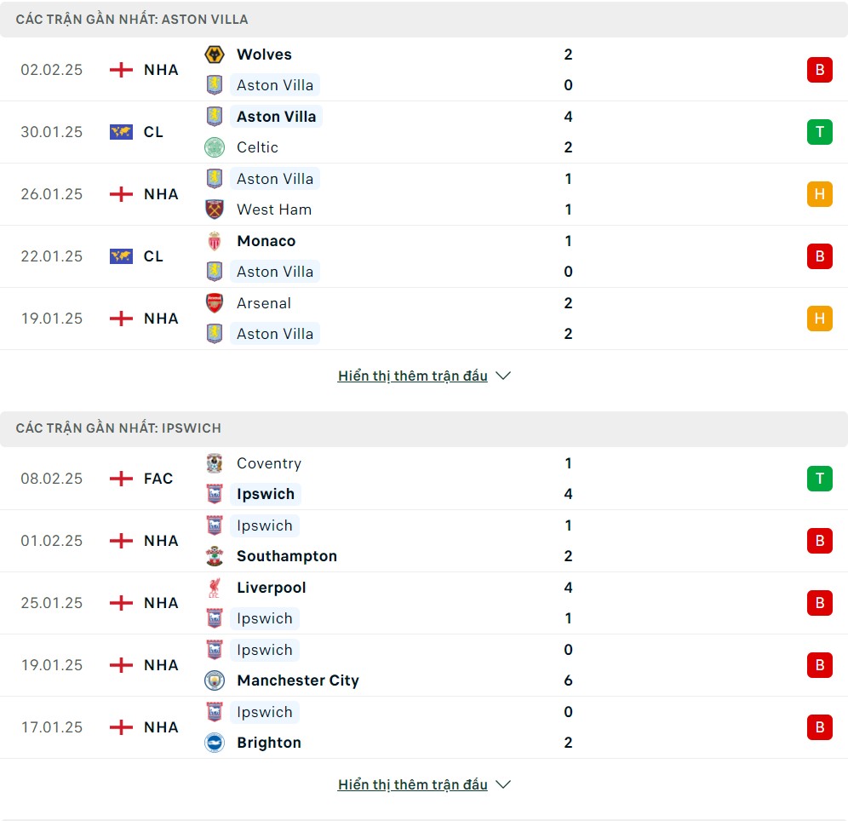Expand more Aston Villa matches chevron

pos(503,376)
